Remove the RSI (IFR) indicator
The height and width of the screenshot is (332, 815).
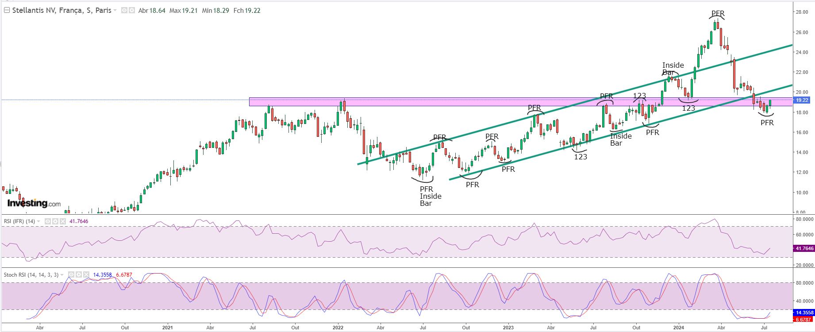(x=62, y=221)
